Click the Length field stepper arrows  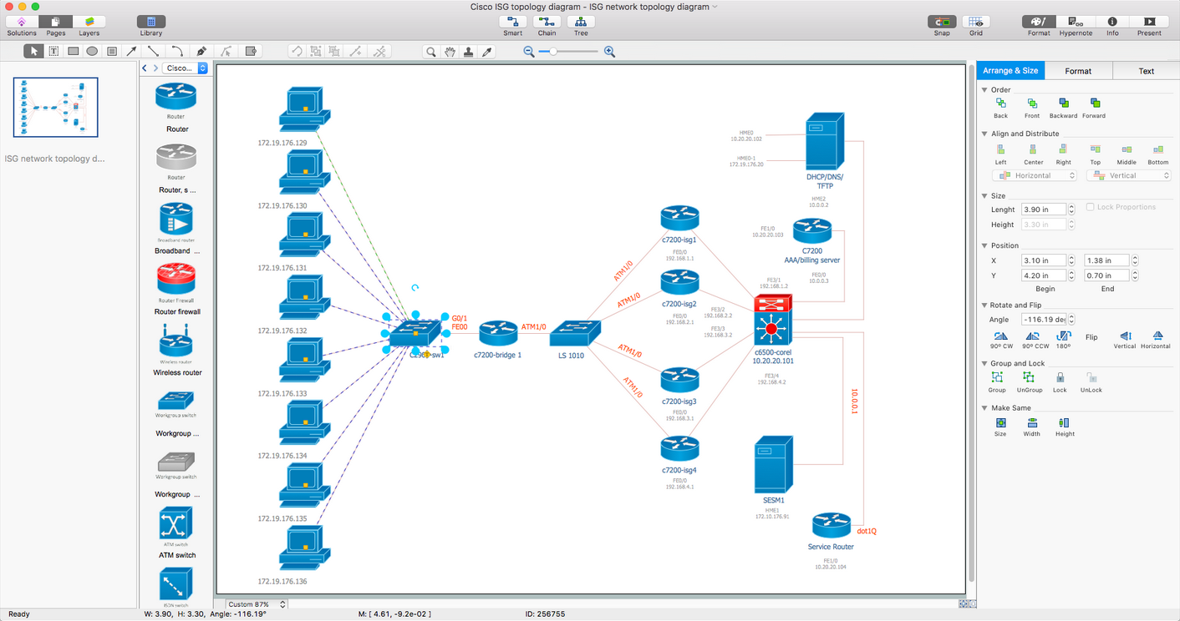point(1071,210)
